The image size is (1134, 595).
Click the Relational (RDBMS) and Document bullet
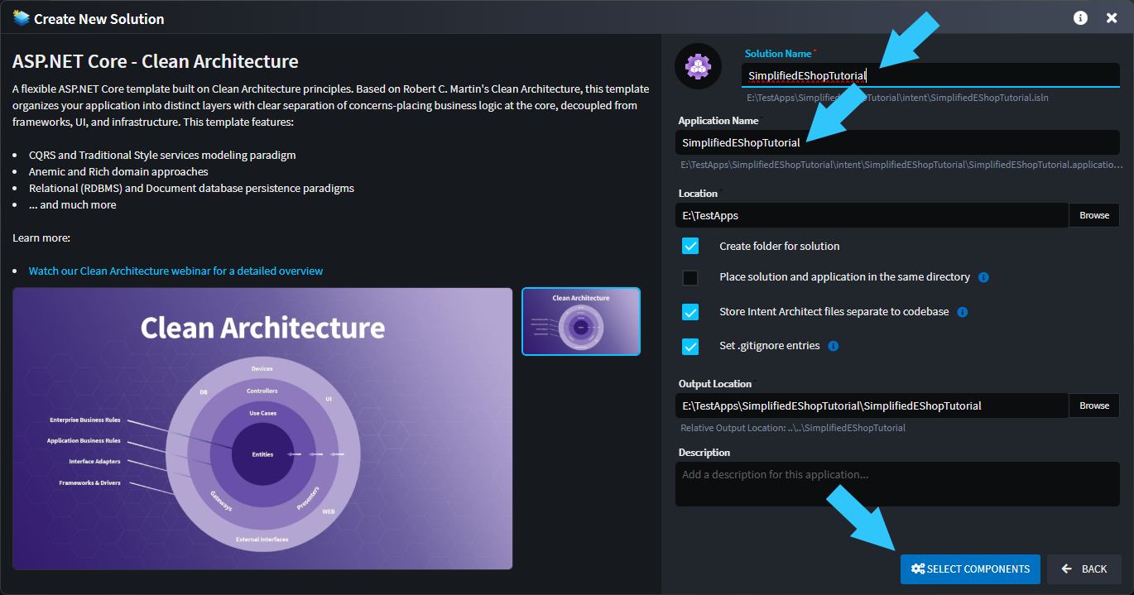pyautogui.click(x=191, y=188)
